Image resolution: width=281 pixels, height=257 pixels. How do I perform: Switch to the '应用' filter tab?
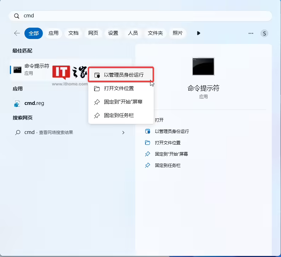(53, 33)
